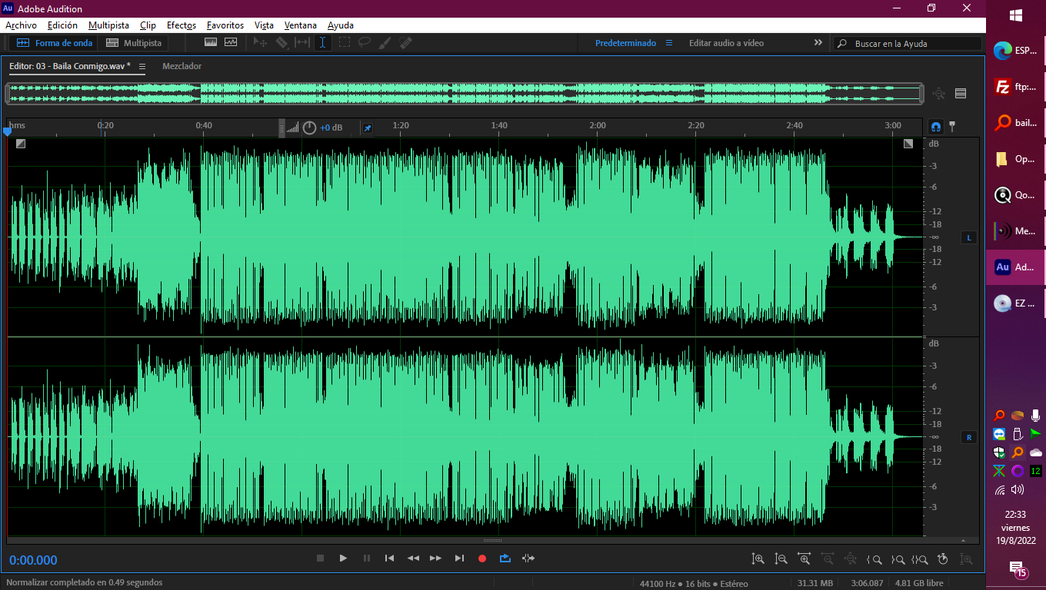The image size is (1046, 590).
Task: Switch to the Mezclador tab
Action: tap(182, 66)
